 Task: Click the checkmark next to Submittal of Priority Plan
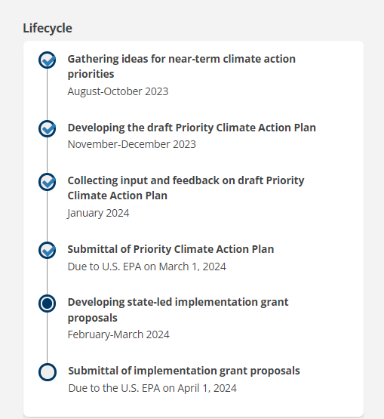click(48, 251)
